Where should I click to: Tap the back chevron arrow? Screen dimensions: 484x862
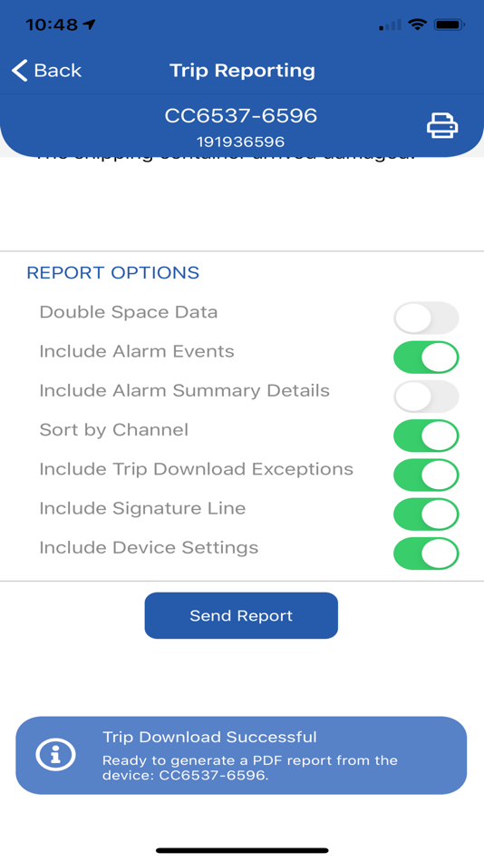20,71
